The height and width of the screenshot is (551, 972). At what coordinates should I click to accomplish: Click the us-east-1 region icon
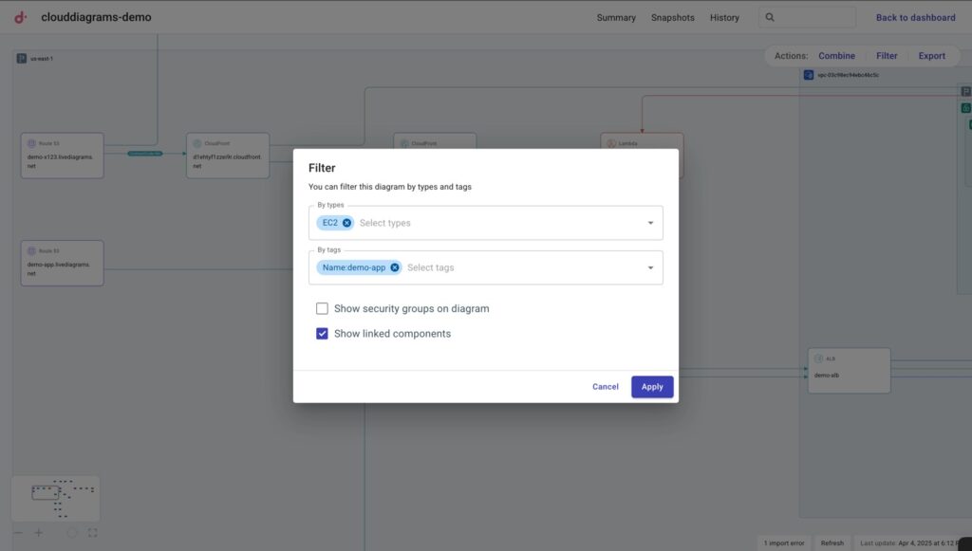pyautogui.click(x=22, y=59)
